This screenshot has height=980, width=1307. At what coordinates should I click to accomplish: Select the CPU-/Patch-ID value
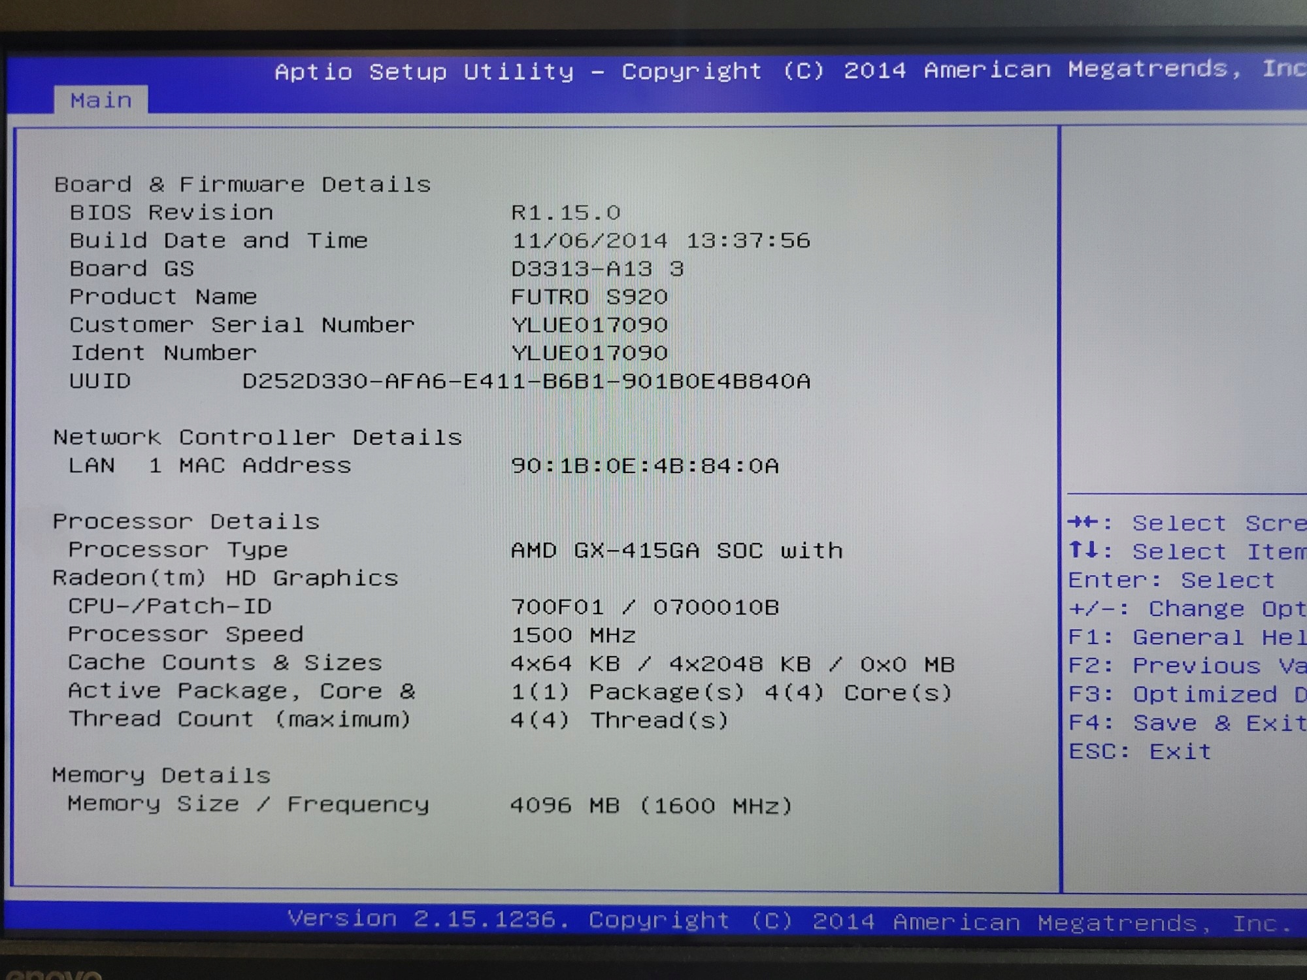coord(644,607)
